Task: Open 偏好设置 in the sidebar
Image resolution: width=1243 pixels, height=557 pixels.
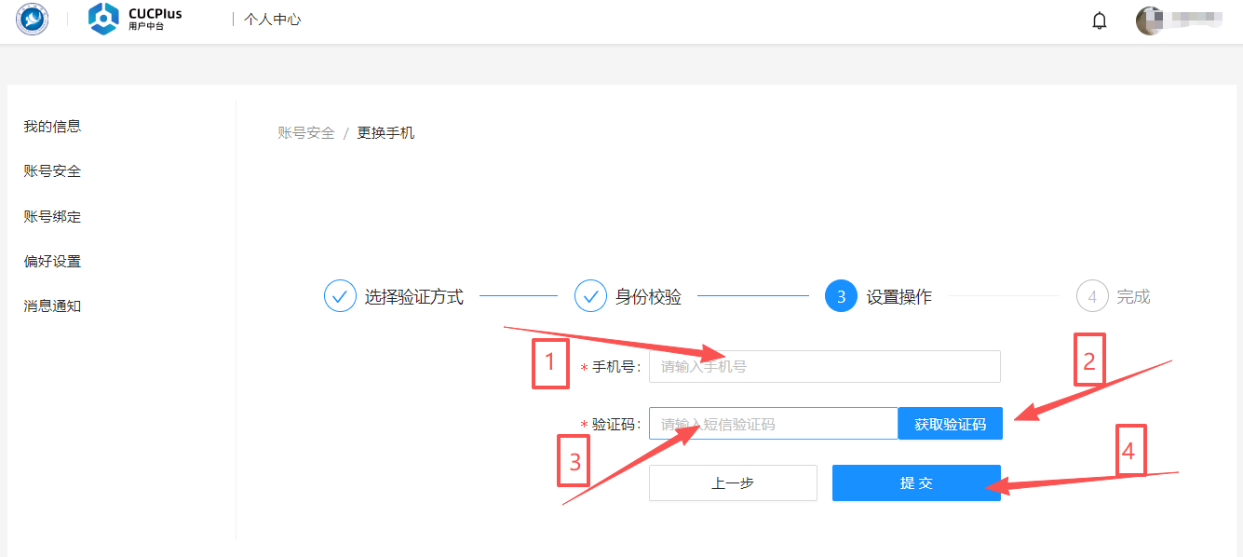Action: (52, 261)
